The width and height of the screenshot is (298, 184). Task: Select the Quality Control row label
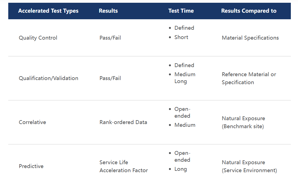tap(38, 38)
